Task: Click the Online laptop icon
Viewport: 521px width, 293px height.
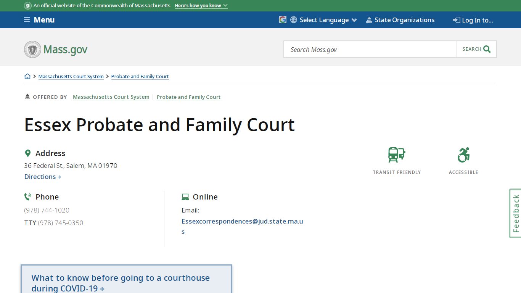Action: click(x=185, y=197)
